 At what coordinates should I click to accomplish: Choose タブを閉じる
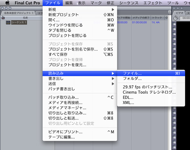pyautogui.click(x=80, y=30)
